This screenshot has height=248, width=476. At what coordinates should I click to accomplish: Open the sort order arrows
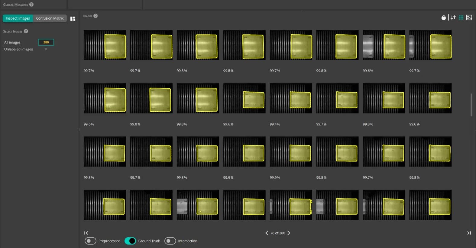453,17
